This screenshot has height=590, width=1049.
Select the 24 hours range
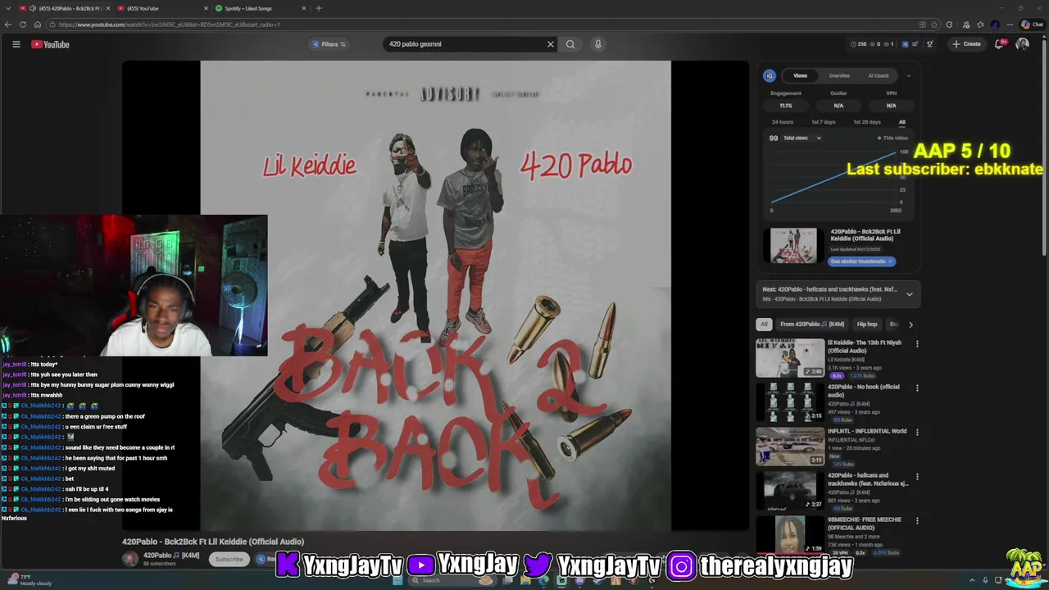(x=783, y=122)
